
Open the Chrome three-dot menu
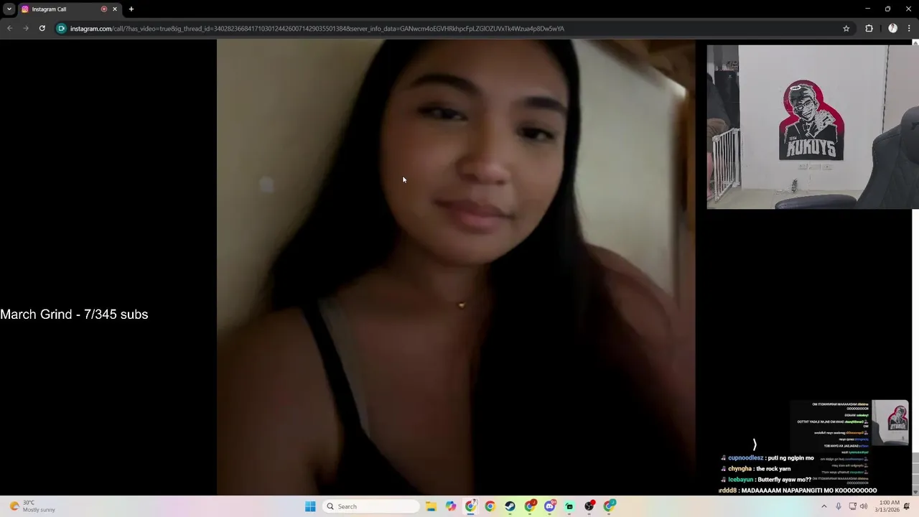[909, 29]
